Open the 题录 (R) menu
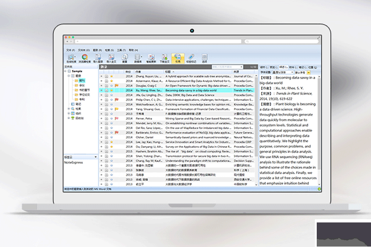This screenshot has height=247, width=371. click(97, 50)
